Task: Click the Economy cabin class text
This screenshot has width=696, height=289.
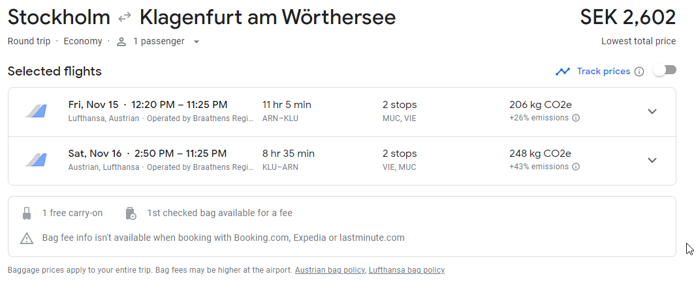Action: (83, 42)
